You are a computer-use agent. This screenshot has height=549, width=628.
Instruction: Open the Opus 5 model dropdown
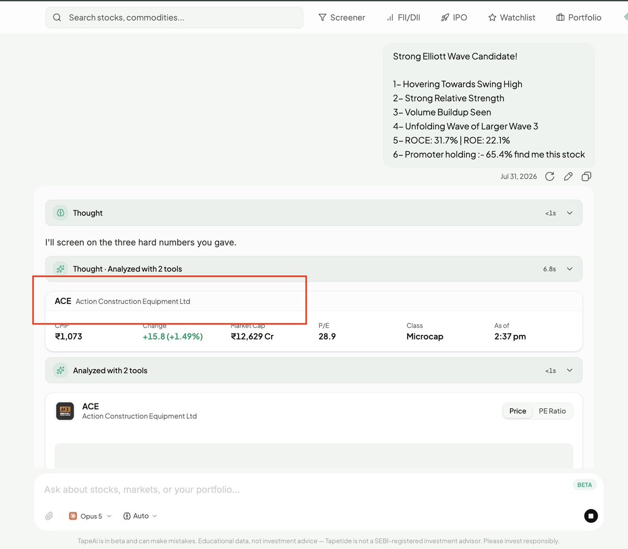[91, 516]
